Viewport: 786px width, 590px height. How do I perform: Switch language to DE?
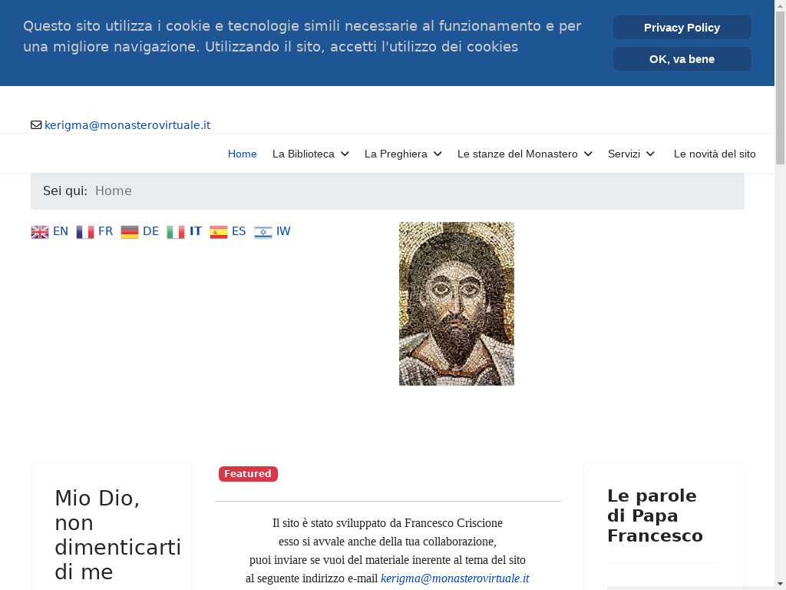pyautogui.click(x=151, y=231)
